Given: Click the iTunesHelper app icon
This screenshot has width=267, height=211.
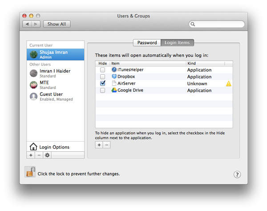Looking at the screenshot, I should click(114, 69).
